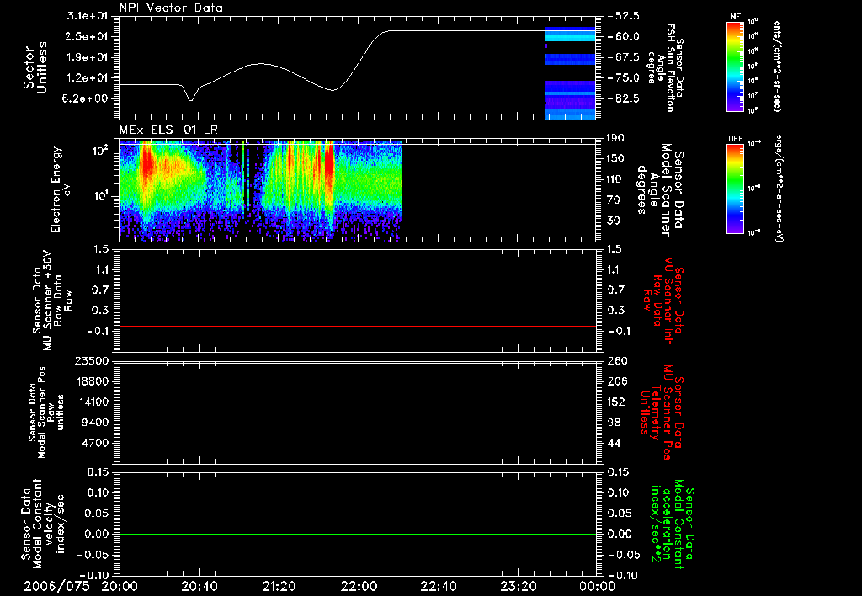Click the '9400' scanner position tick
The image size is (862, 596).
(x=95, y=423)
